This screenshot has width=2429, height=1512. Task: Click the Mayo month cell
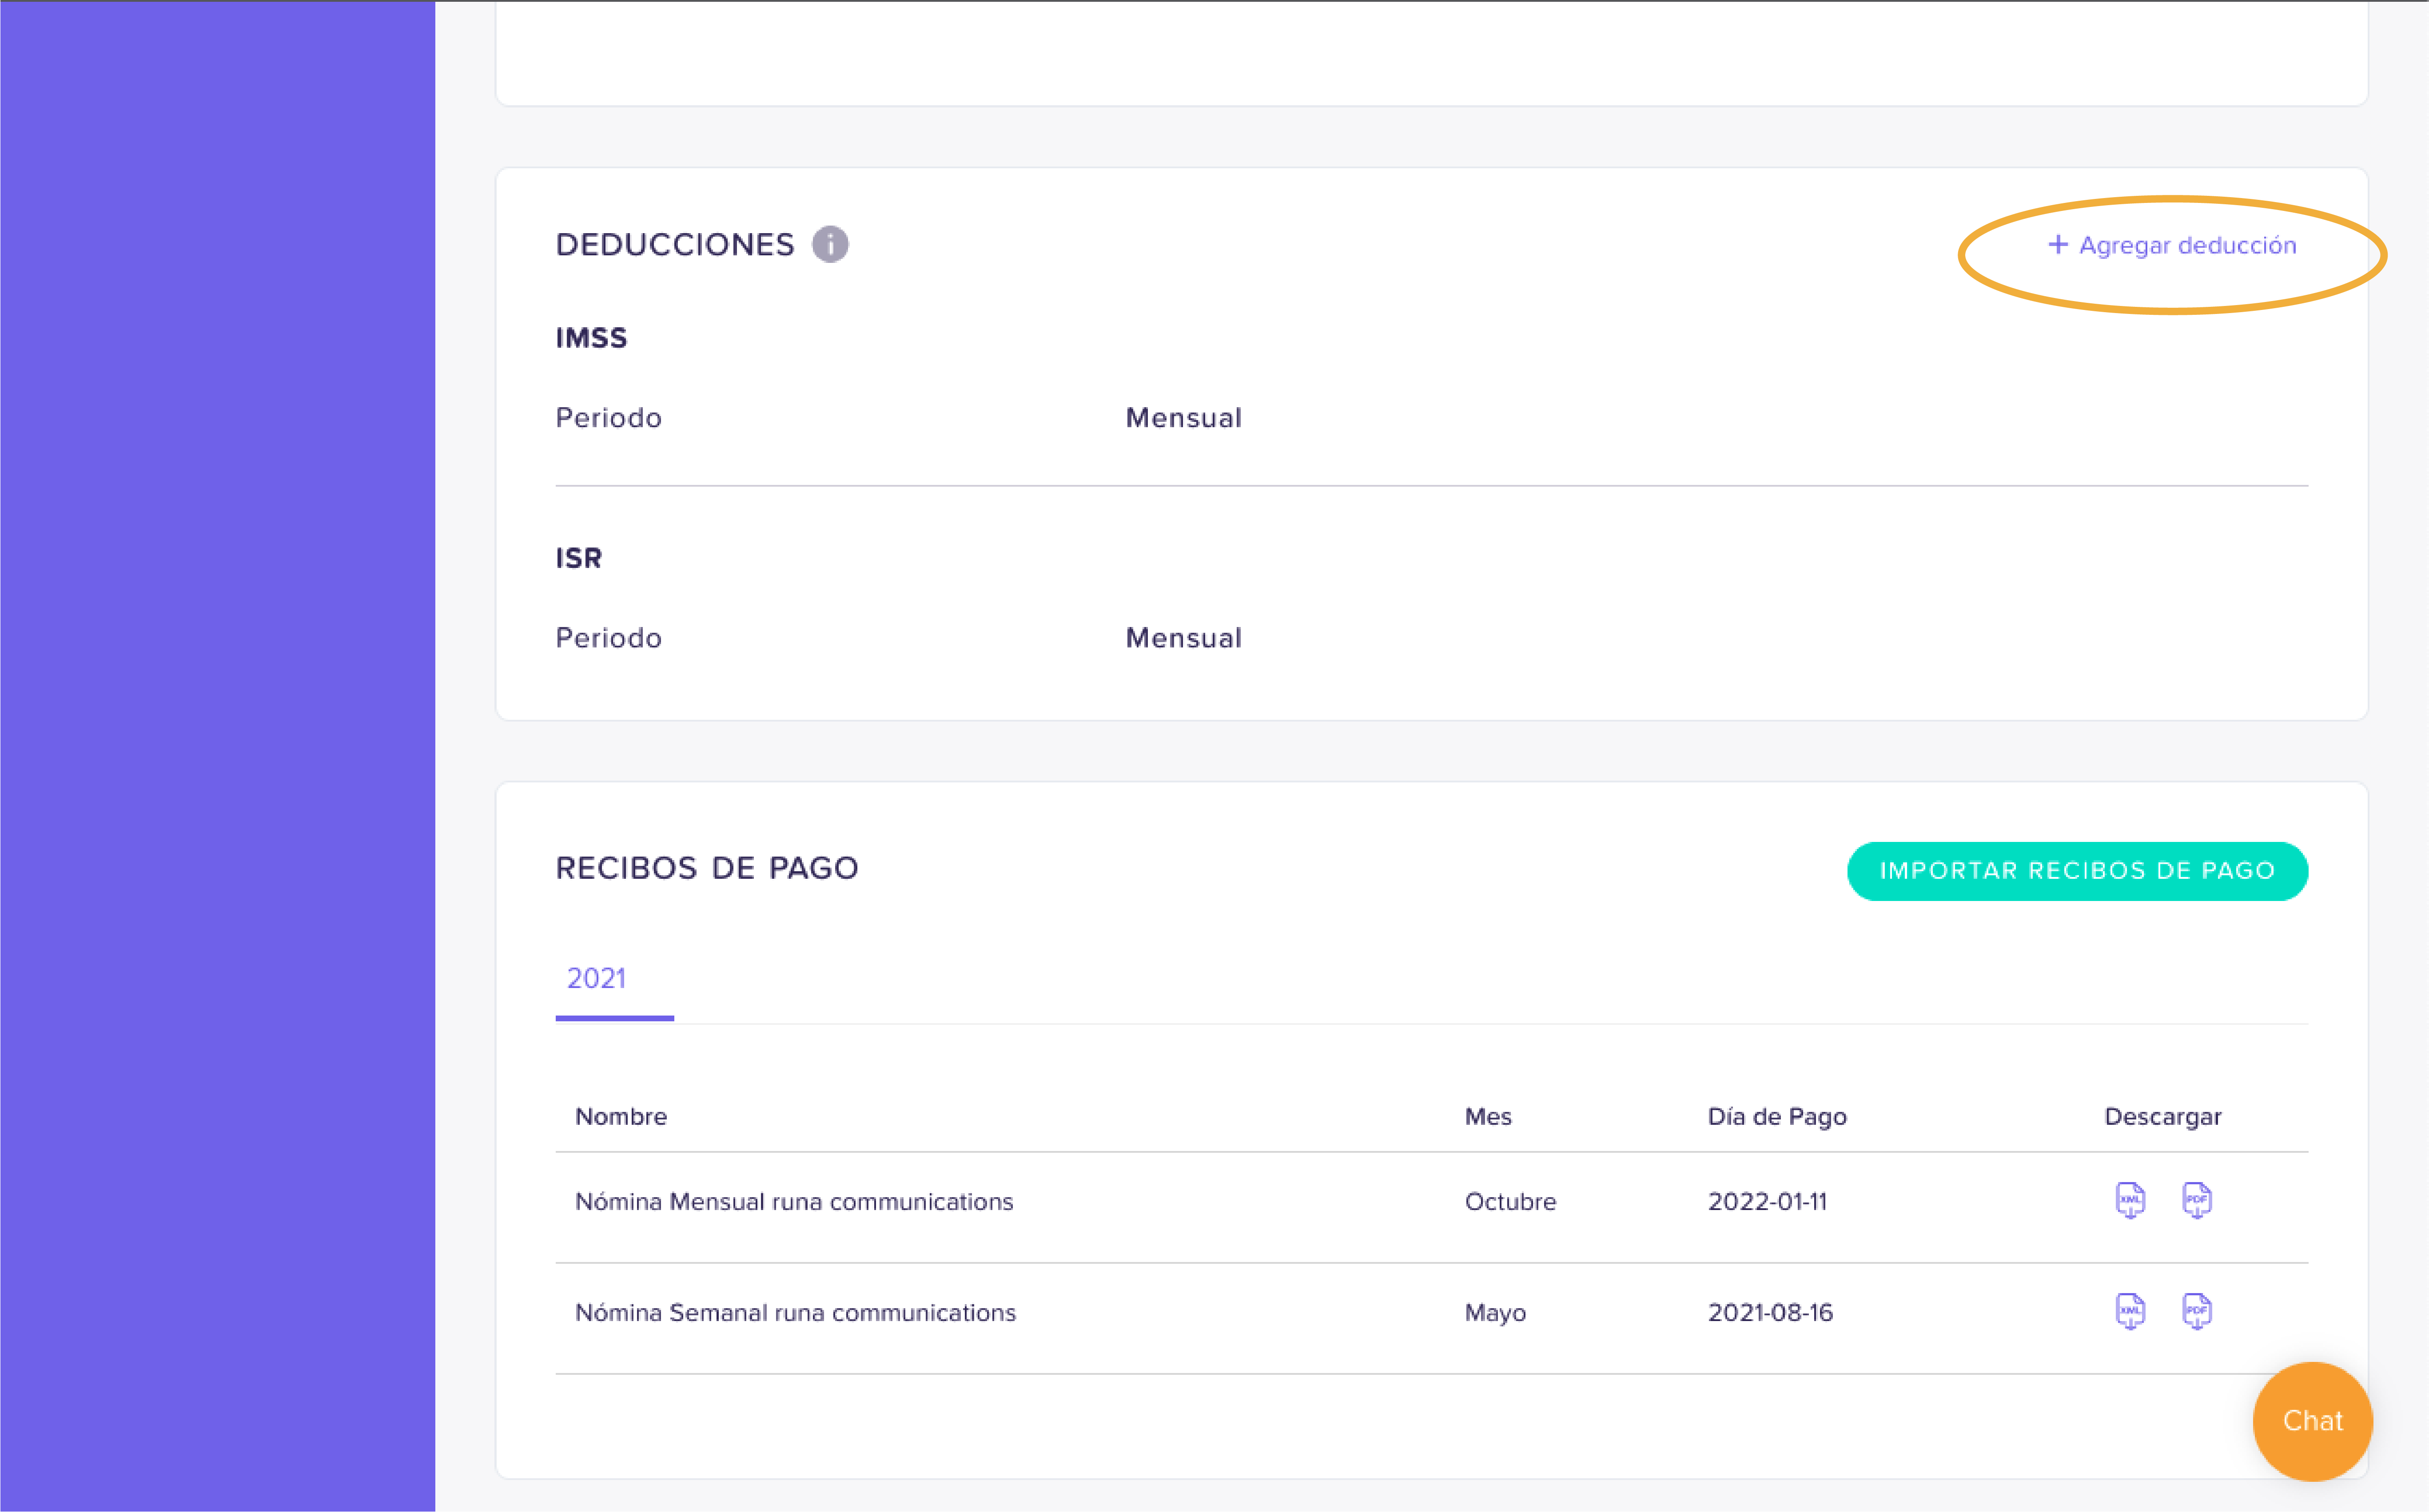coord(1495,1313)
